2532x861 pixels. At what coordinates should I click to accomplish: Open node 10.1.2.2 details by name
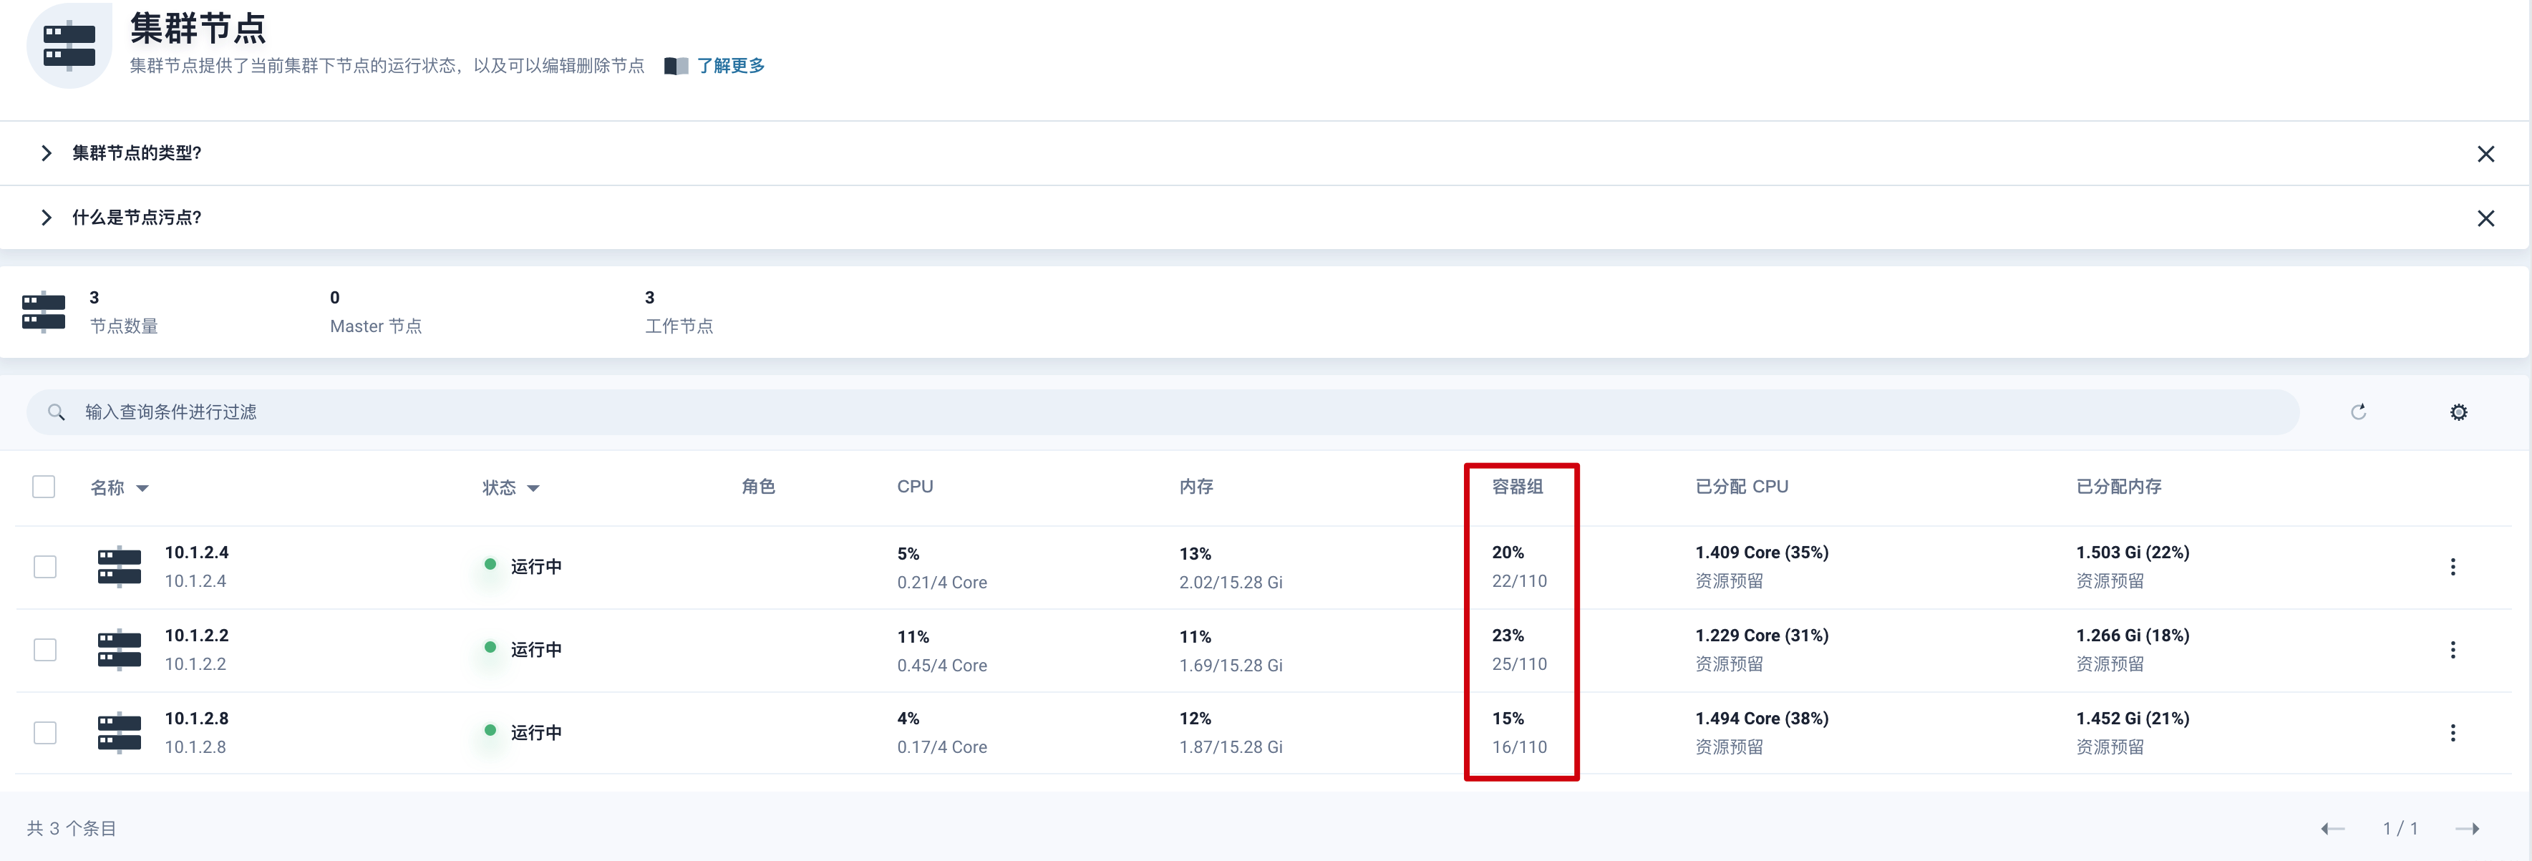click(x=197, y=635)
